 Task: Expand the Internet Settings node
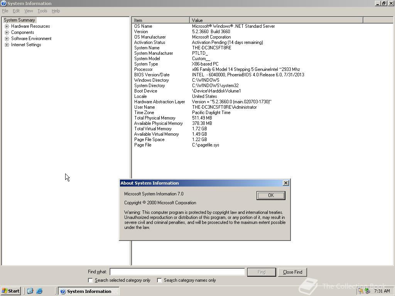pyautogui.click(x=7, y=45)
